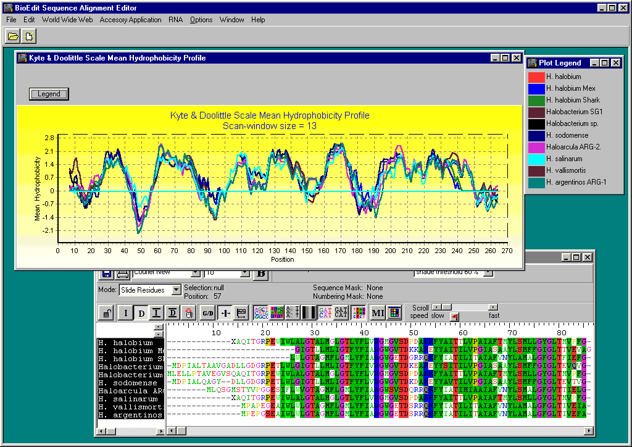Screen dimensions: 632x447
Task: Toggle the I insert mode button
Action: 125,313
